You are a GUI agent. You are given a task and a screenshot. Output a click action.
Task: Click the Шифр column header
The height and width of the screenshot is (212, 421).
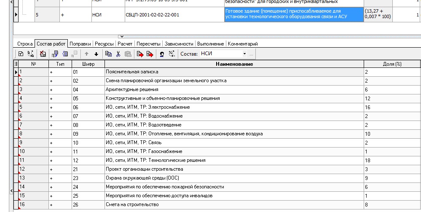(x=88, y=64)
